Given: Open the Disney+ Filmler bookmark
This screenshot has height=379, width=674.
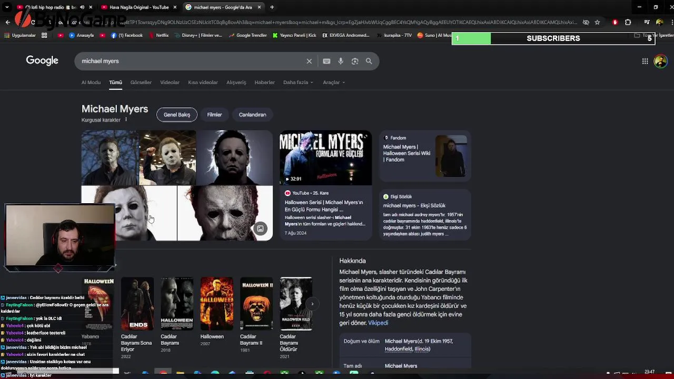Looking at the screenshot, I should (199, 35).
